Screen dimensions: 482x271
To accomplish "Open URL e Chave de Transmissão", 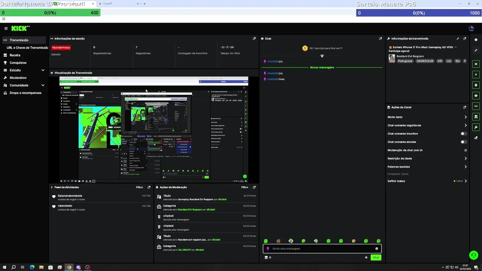I will (27, 48).
